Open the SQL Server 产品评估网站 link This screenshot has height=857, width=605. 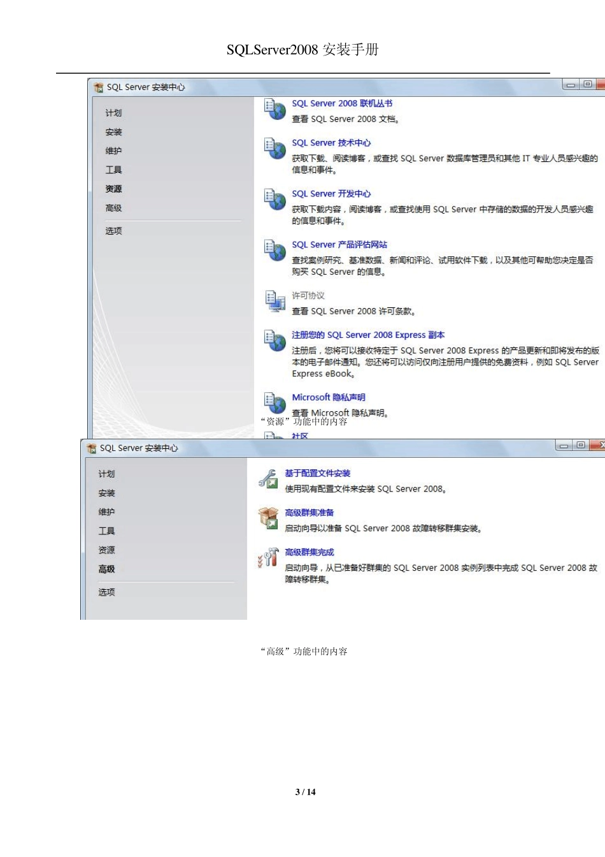(x=339, y=245)
